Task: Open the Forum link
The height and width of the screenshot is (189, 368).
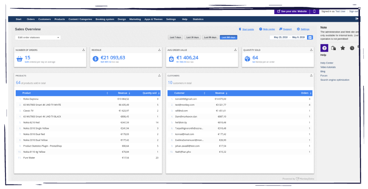Action: pos(324,76)
